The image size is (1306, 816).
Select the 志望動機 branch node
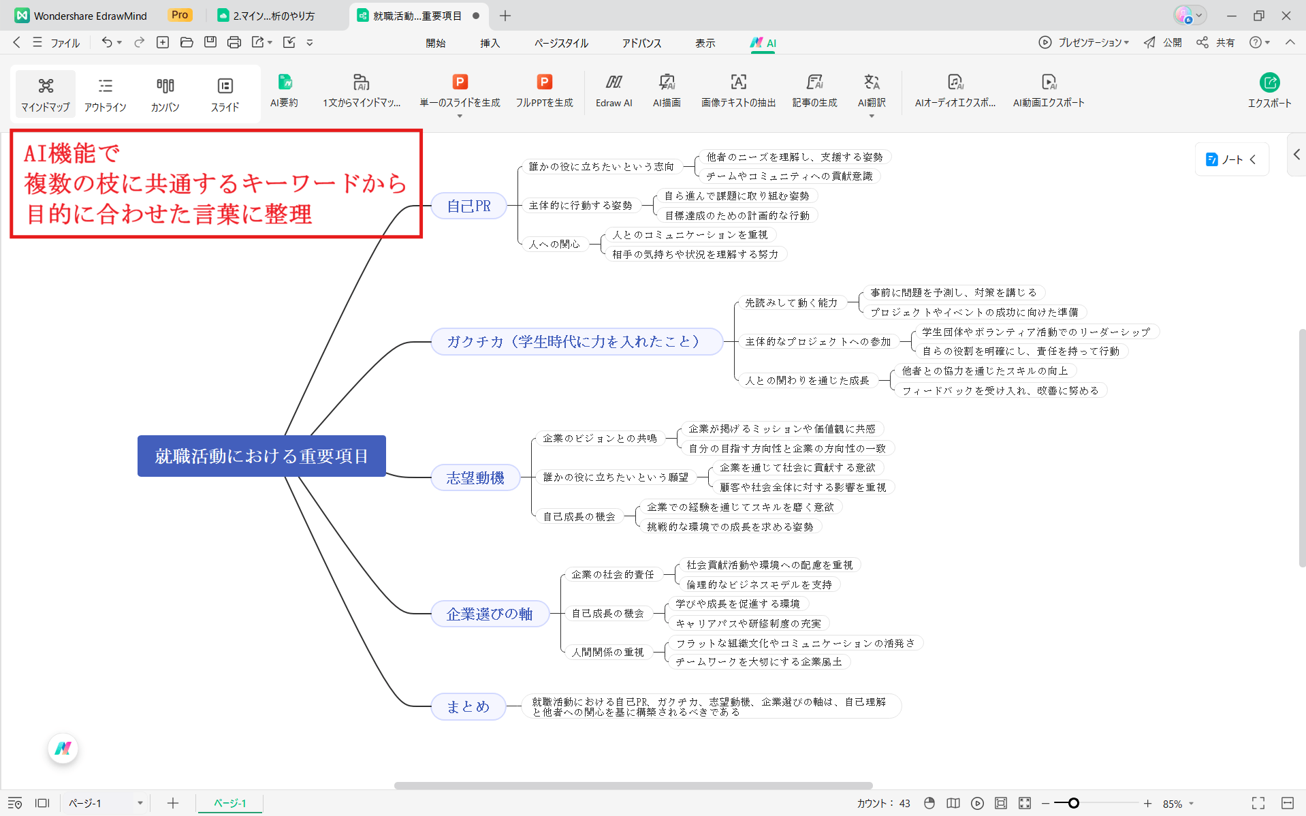[x=475, y=478]
